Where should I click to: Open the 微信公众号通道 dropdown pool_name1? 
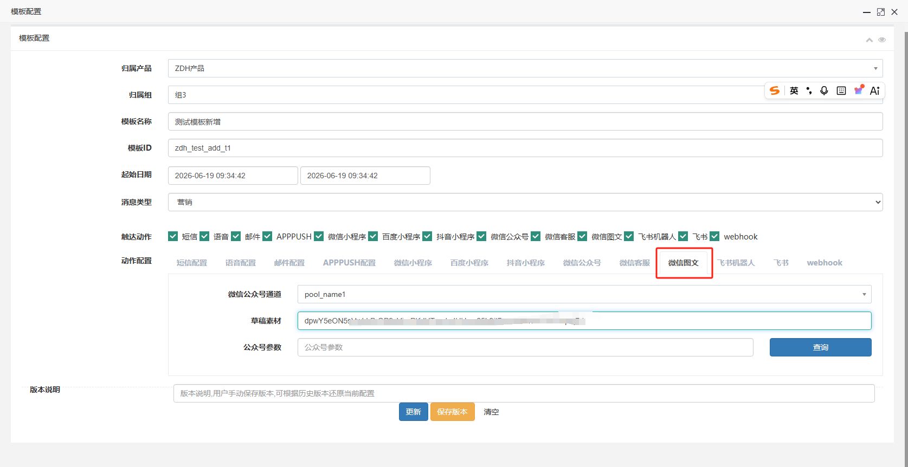pos(584,294)
